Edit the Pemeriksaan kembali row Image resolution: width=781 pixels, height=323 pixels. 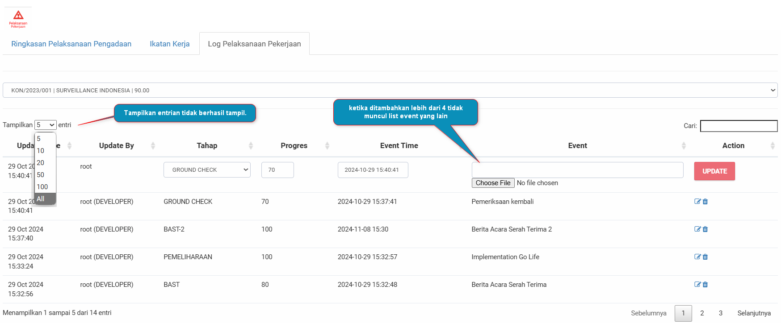(697, 202)
